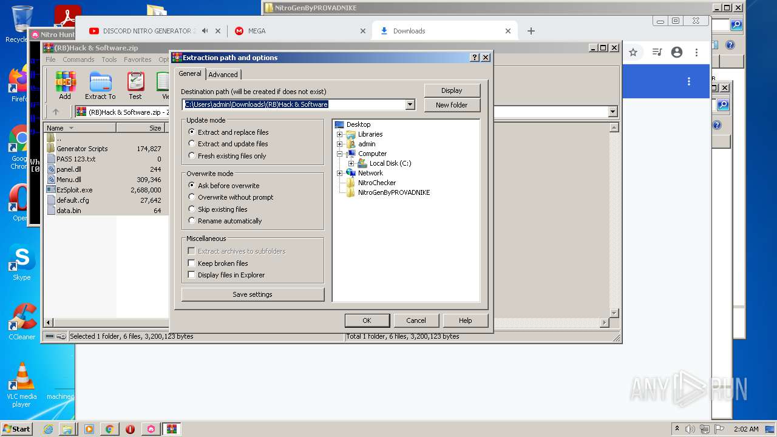Enable Keep broken files checkbox
Image resolution: width=777 pixels, height=437 pixels.
tap(192, 263)
